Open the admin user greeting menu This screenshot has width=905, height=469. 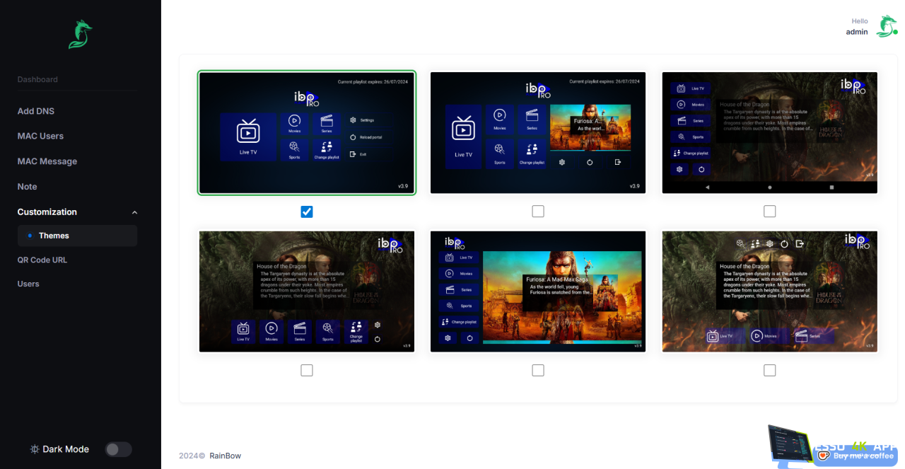click(x=857, y=27)
